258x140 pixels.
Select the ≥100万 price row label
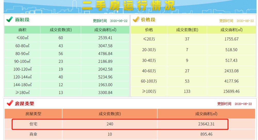(x=149, y=91)
